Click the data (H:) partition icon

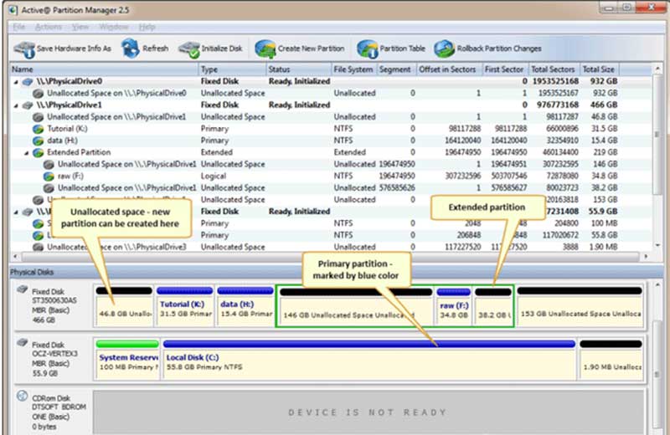point(38,141)
